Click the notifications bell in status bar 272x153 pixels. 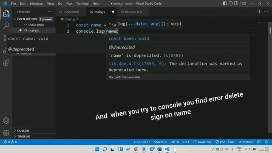[266, 142]
